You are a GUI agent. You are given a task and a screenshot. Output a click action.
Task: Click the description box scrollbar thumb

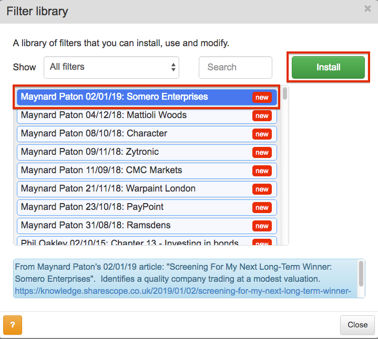(361, 273)
